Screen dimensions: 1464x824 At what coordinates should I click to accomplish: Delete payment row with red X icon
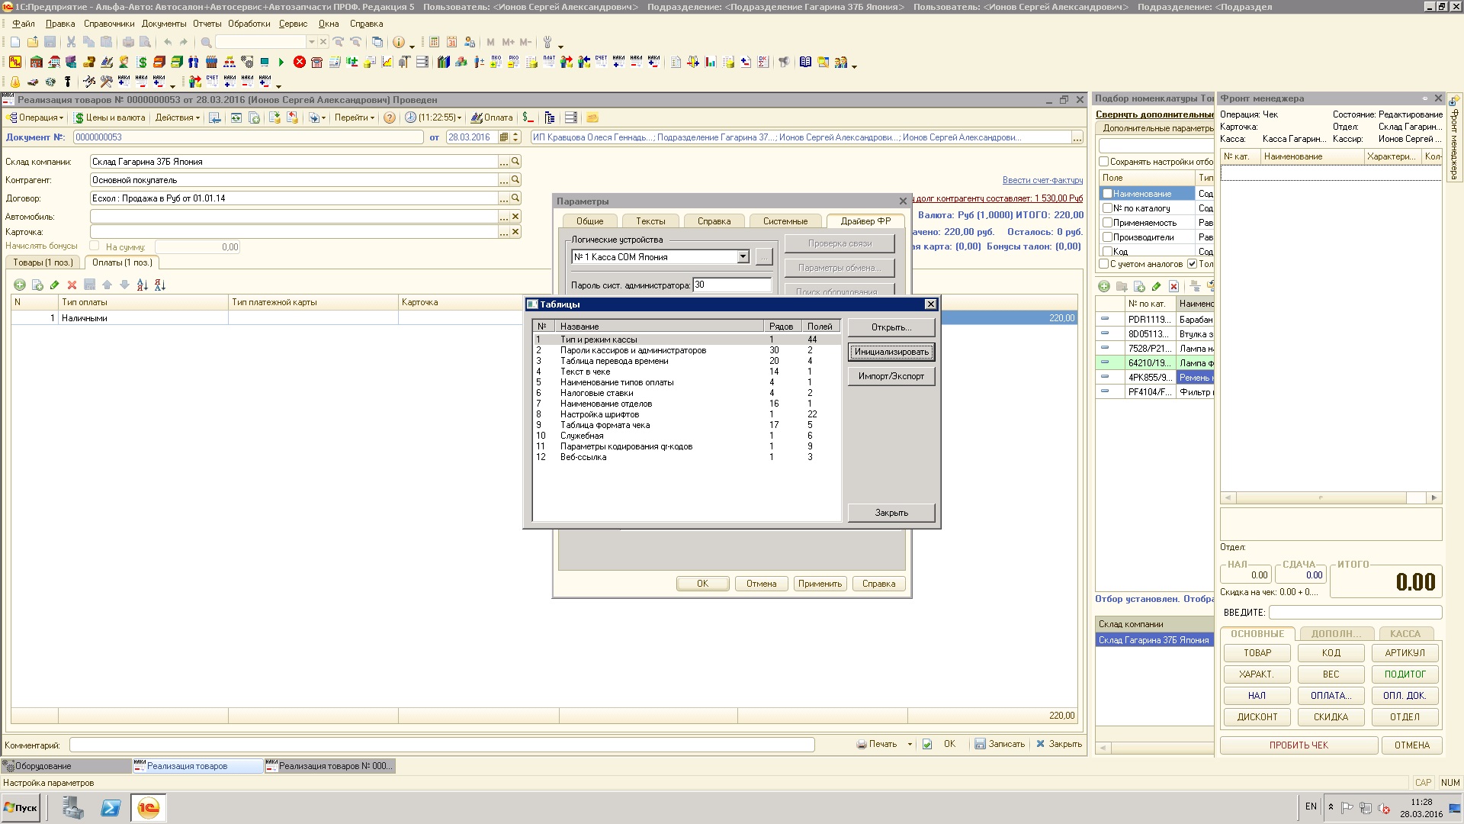tap(72, 285)
